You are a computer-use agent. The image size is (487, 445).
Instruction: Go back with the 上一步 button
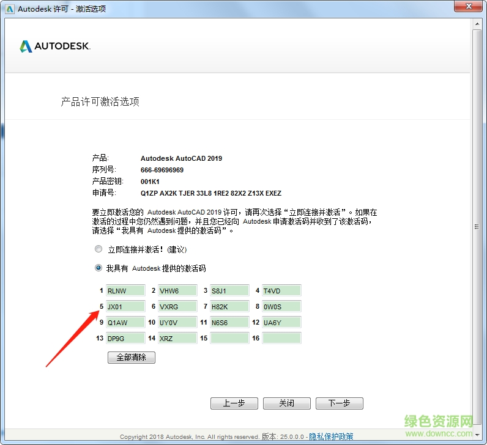(x=234, y=403)
